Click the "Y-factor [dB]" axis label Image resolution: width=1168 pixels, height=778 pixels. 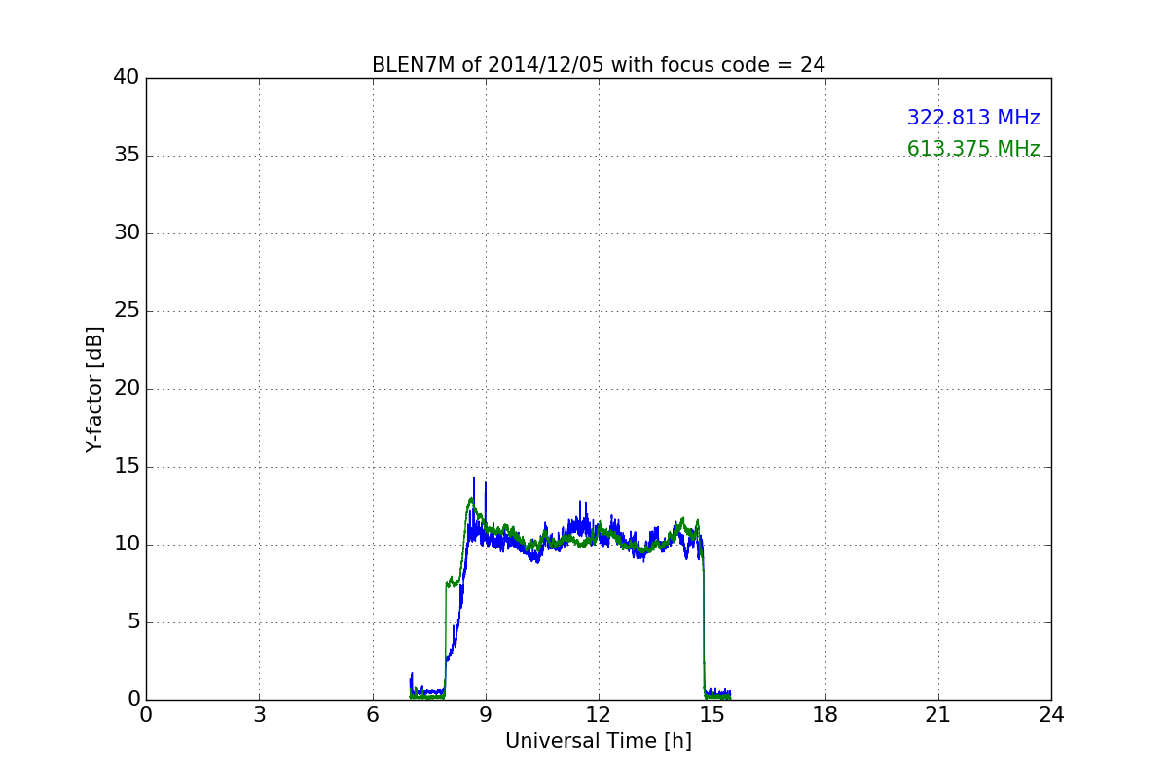click(94, 389)
